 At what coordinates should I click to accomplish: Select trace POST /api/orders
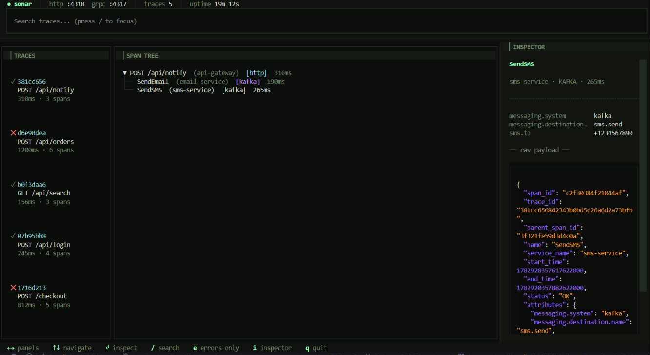46,142
